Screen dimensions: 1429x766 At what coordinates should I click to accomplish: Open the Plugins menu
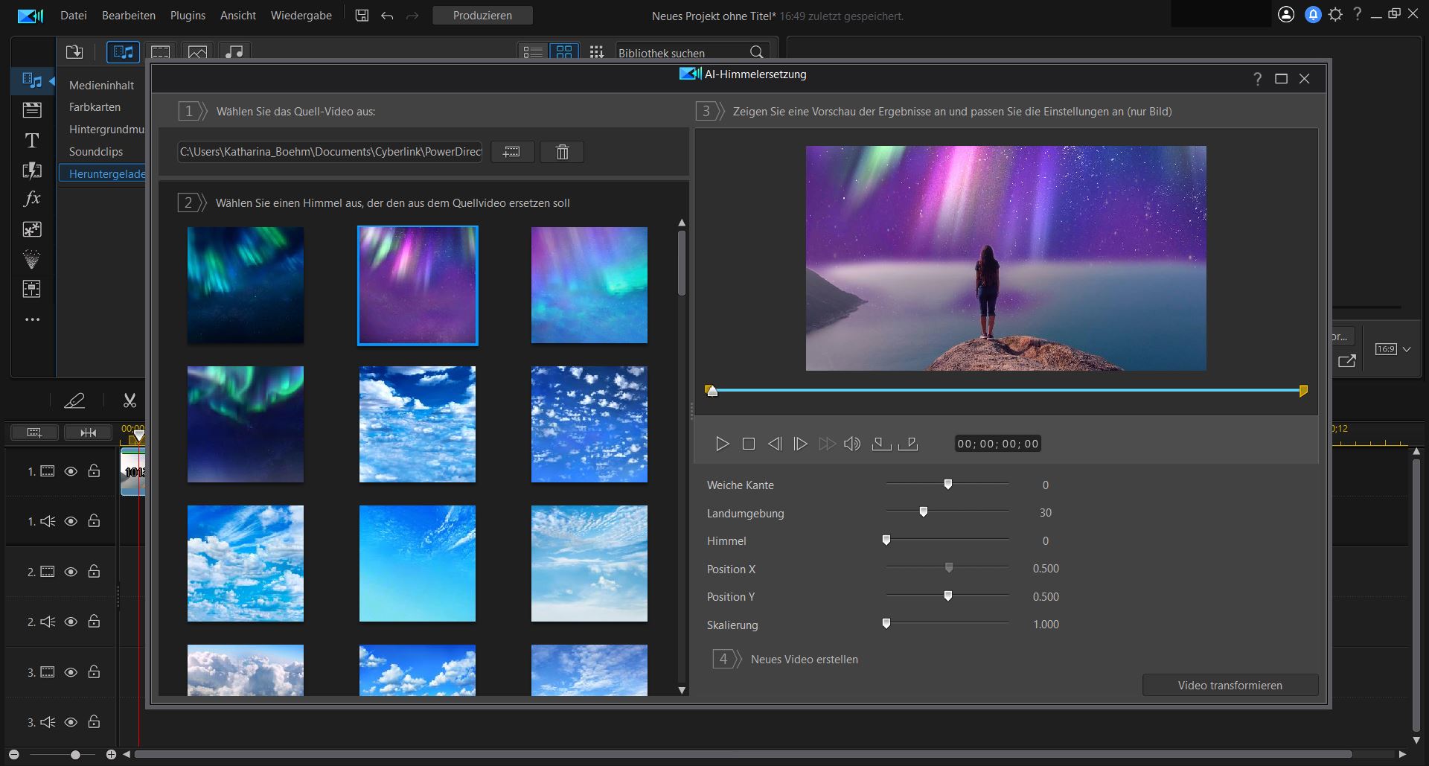tap(188, 15)
